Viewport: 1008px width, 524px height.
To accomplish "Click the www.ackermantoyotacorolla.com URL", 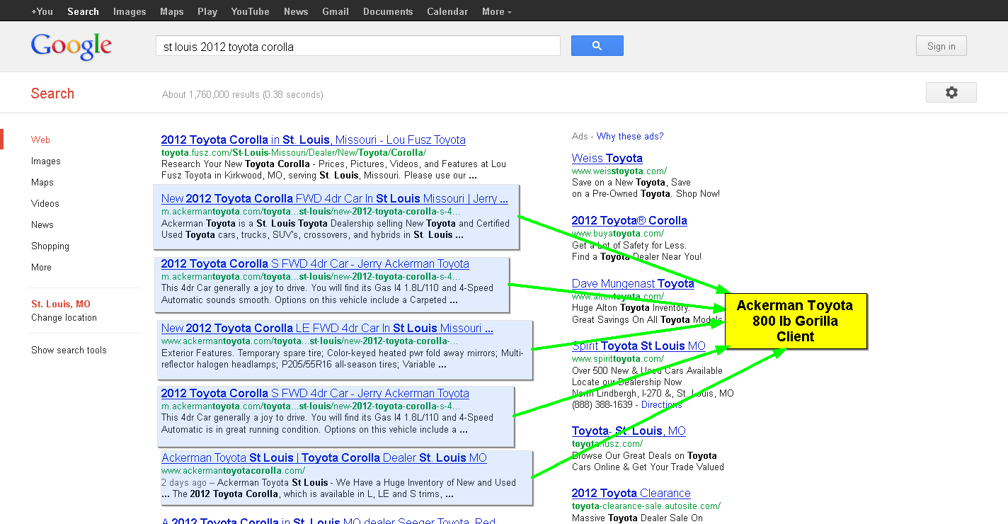I will pyautogui.click(x=233, y=470).
